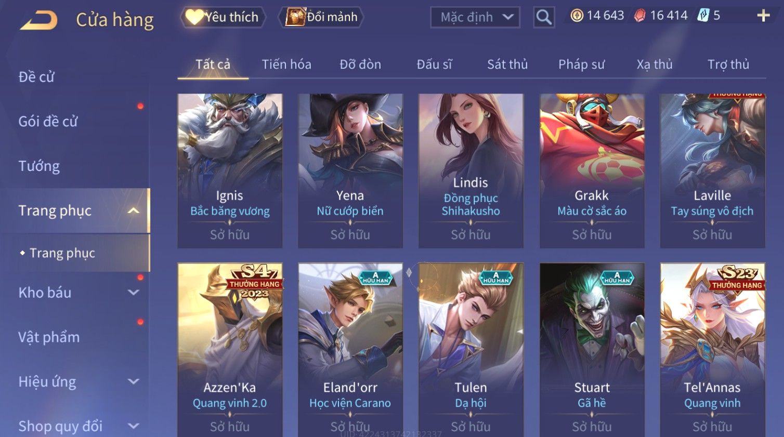Select the Tiến hóa tab
The height and width of the screenshot is (437, 784).
coord(286,64)
